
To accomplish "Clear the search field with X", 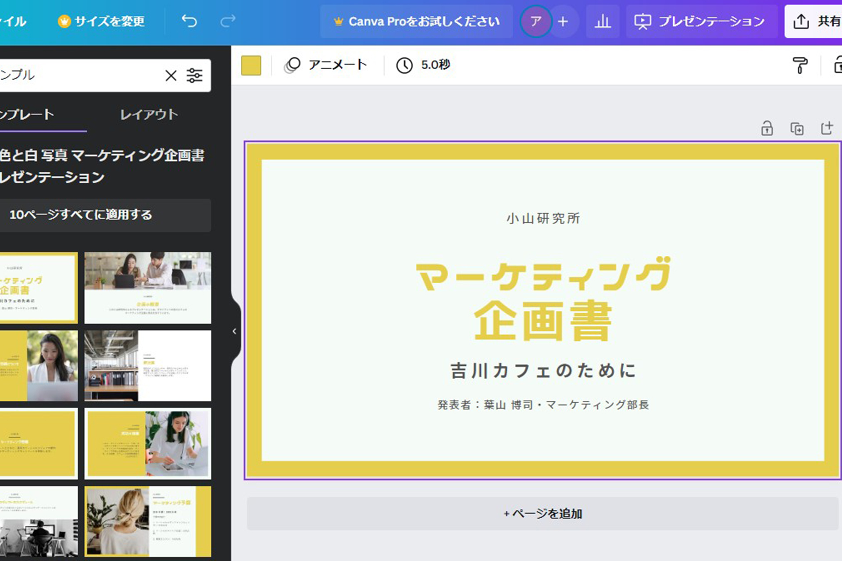I will pyautogui.click(x=171, y=75).
